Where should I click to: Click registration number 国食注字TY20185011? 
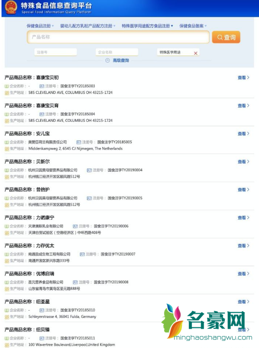pyautogui.click(x=78, y=338)
